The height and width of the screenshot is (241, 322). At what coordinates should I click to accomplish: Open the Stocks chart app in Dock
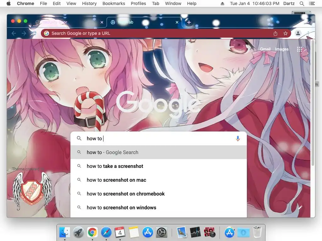click(195, 232)
